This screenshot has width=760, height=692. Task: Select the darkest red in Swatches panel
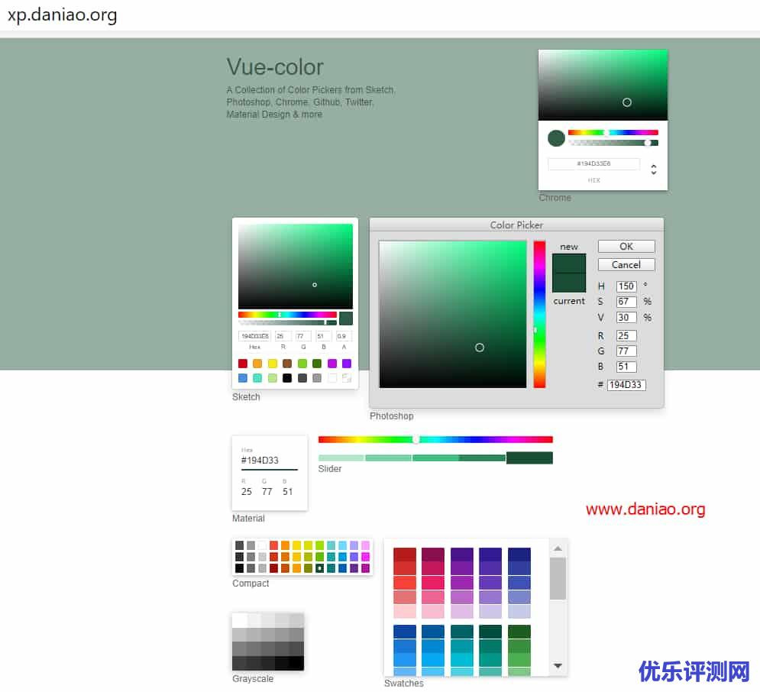[x=405, y=555]
